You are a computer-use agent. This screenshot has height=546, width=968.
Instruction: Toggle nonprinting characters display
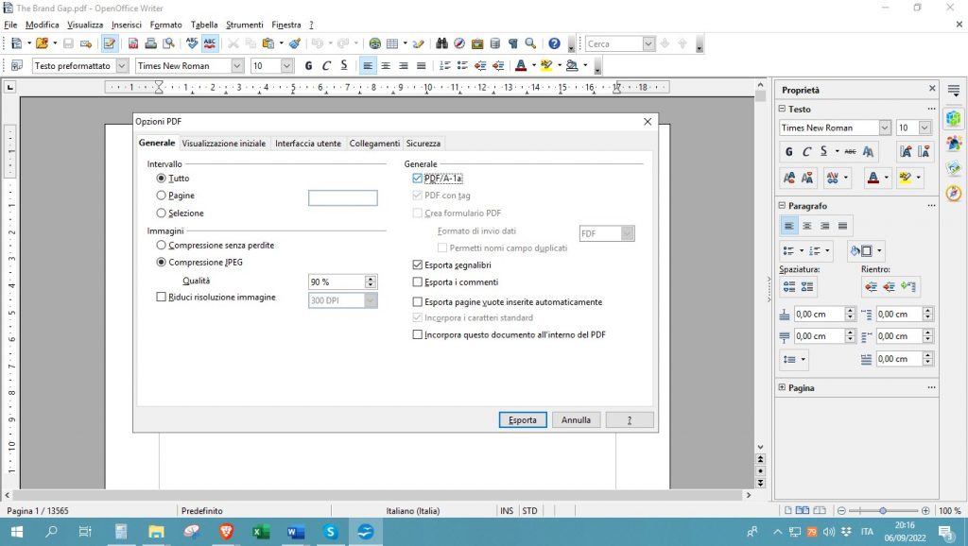click(513, 43)
